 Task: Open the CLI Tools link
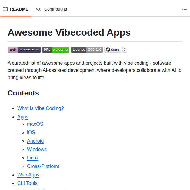tap(27, 183)
